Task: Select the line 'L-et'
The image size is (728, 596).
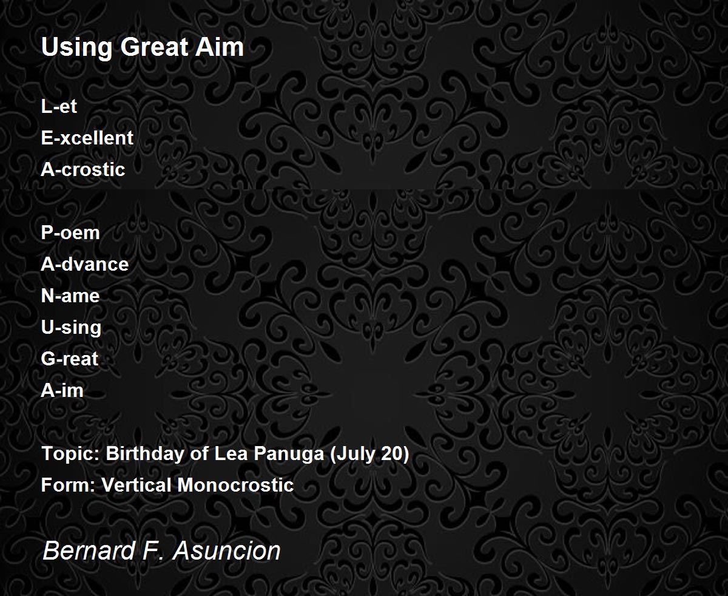Action: pos(59,106)
